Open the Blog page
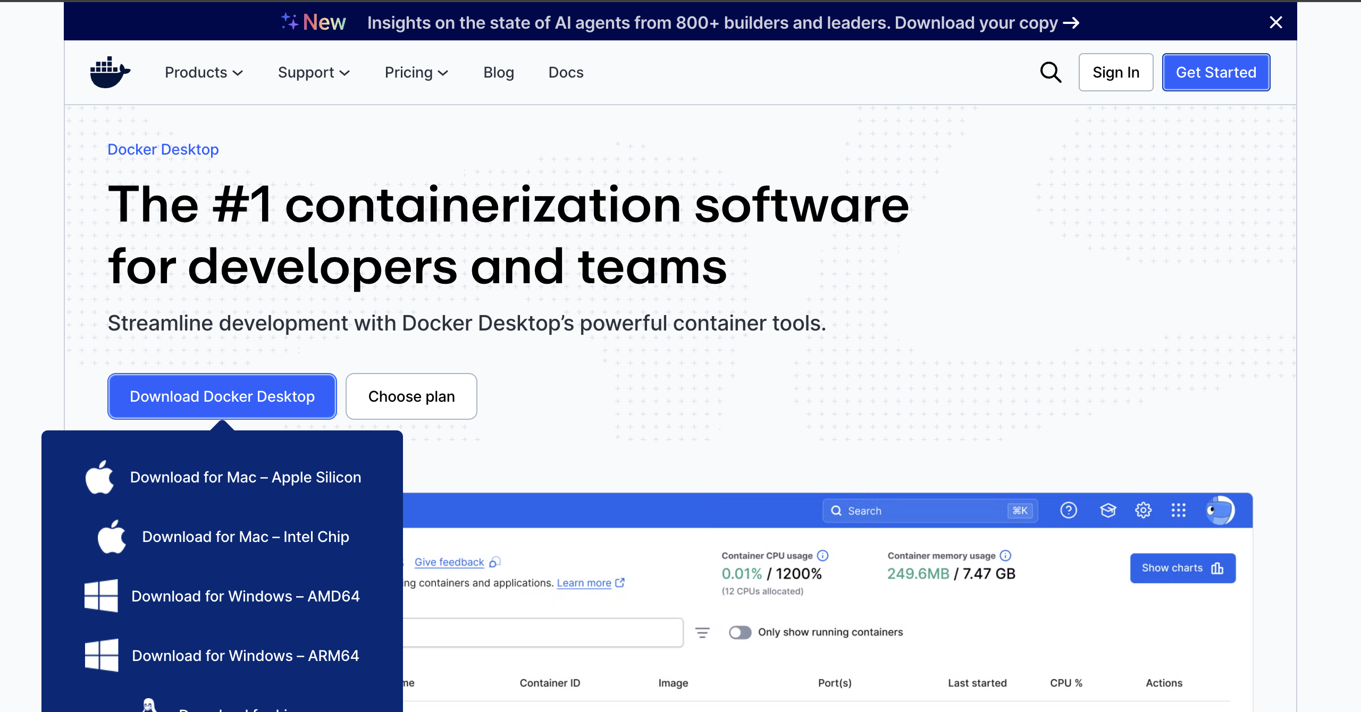Screen dimensions: 1361x712 [x=499, y=72]
